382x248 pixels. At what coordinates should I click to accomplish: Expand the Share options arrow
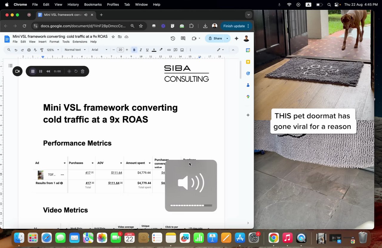tap(227, 38)
